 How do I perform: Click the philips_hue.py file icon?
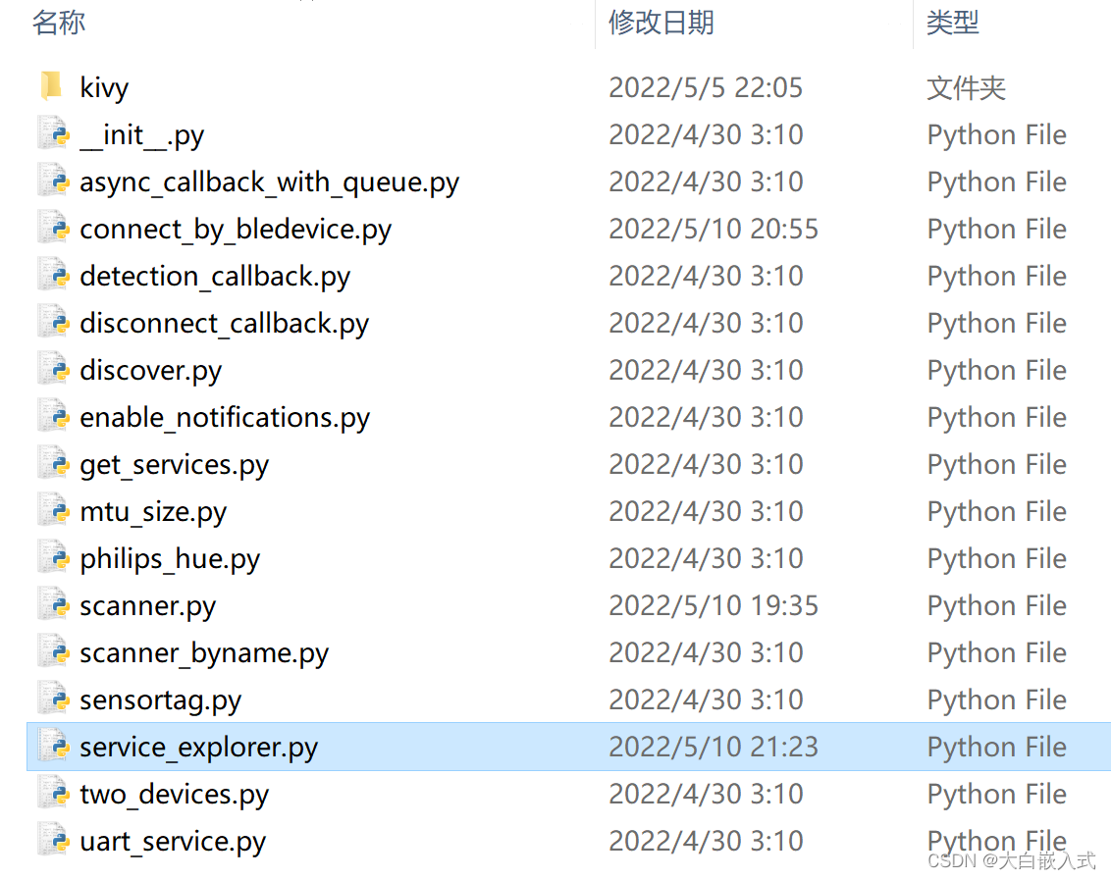[x=54, y=558]
